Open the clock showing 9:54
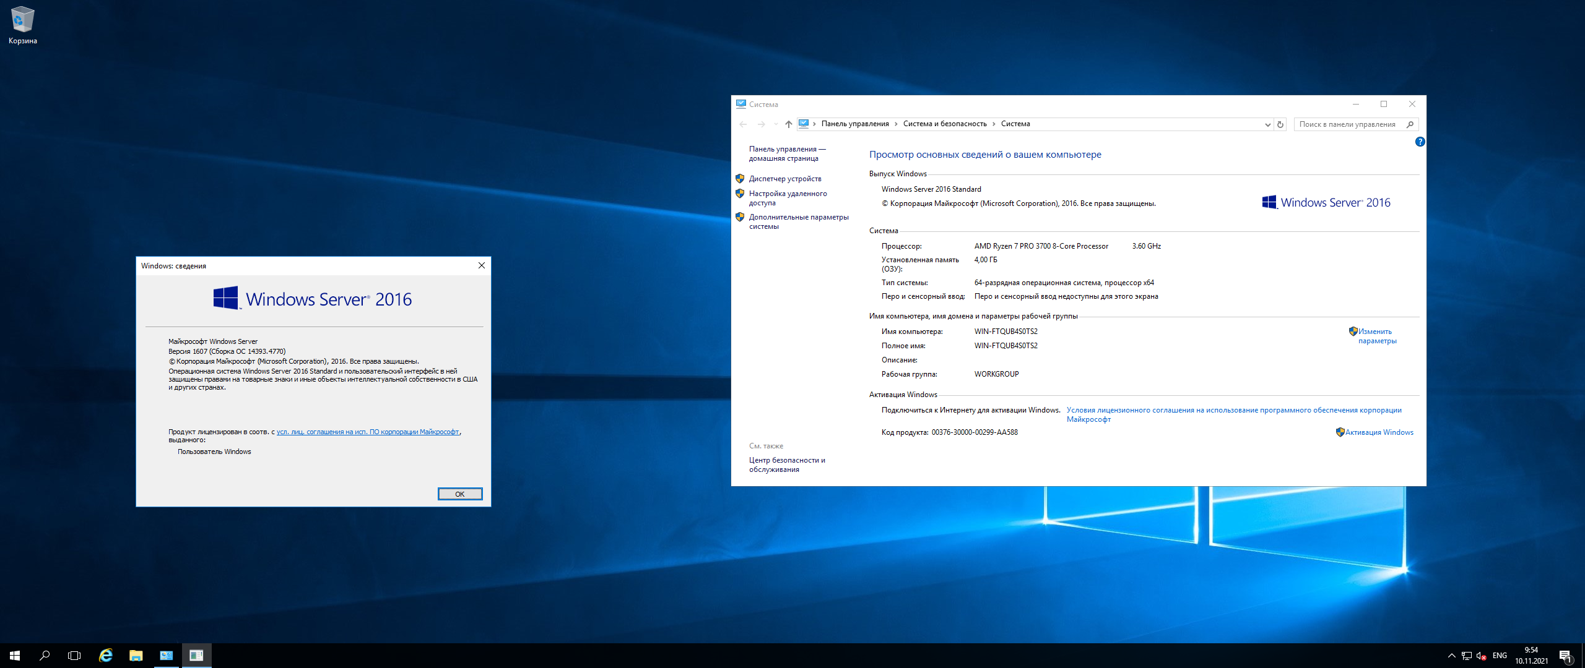Viewport: 1585px width, 668px height. [1531, 656]
